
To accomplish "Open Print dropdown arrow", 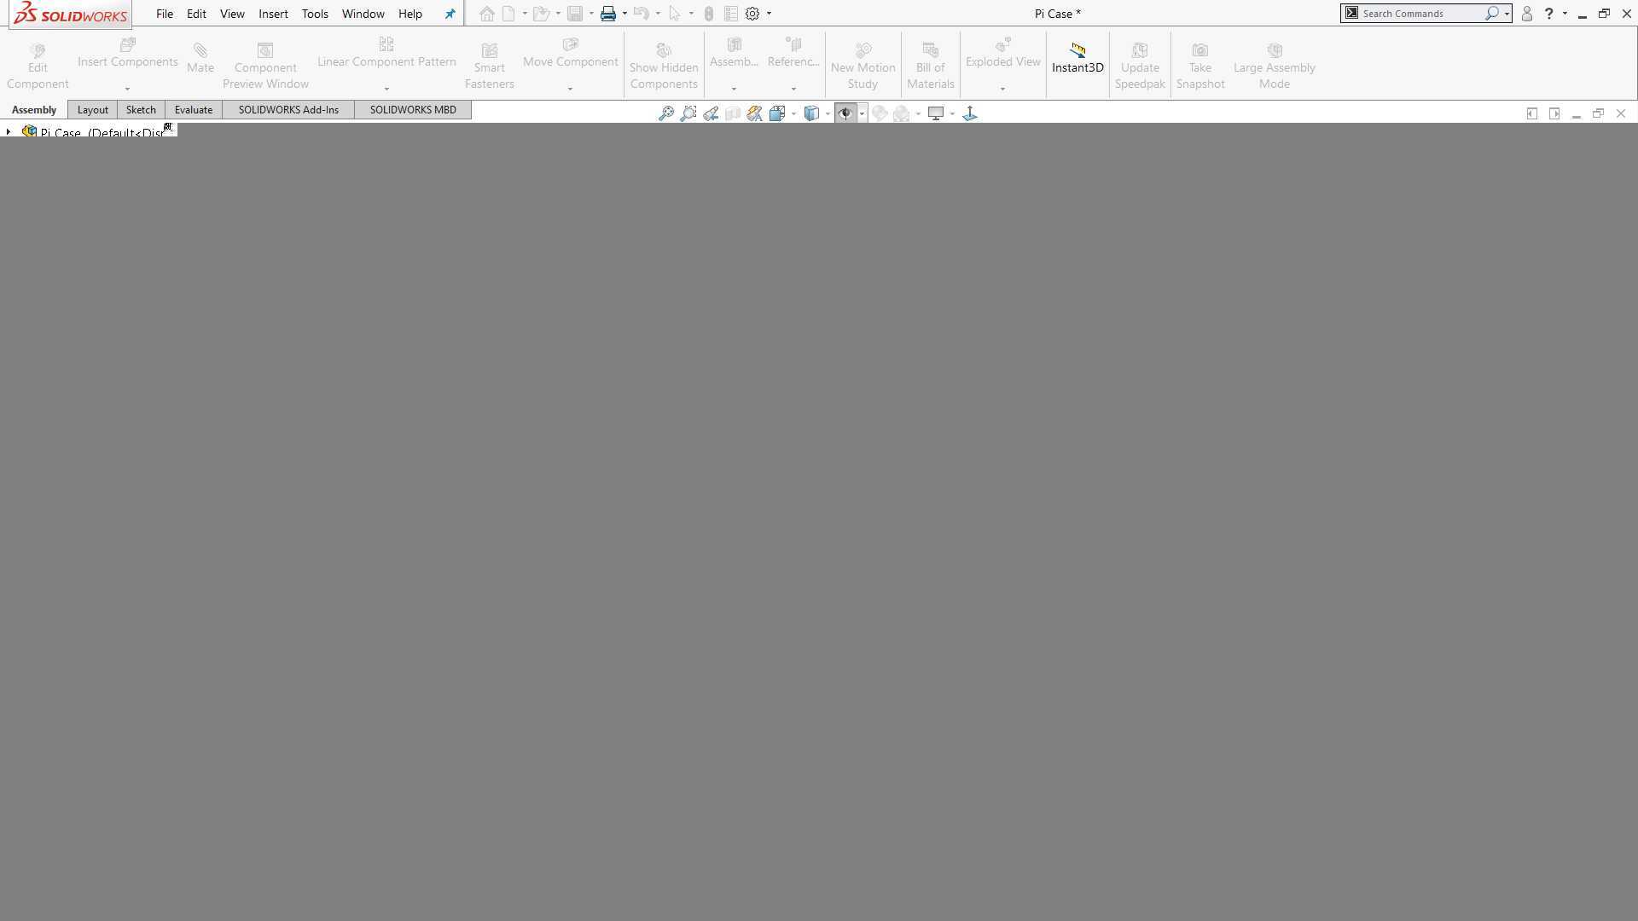I will click(624, 14).
